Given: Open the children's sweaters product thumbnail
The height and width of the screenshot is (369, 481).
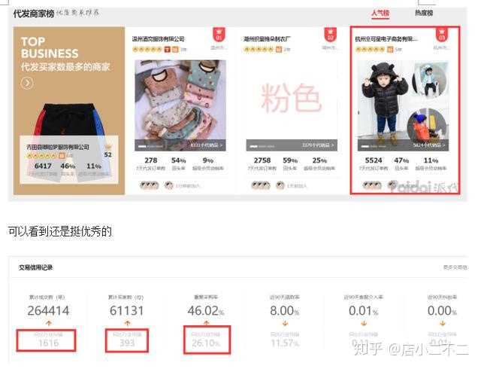Looking at the screenshot, I should 180,105.
